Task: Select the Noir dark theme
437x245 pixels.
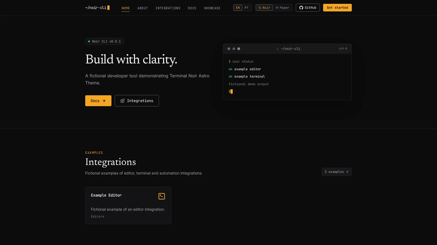Action: click(x=264, y=8)
